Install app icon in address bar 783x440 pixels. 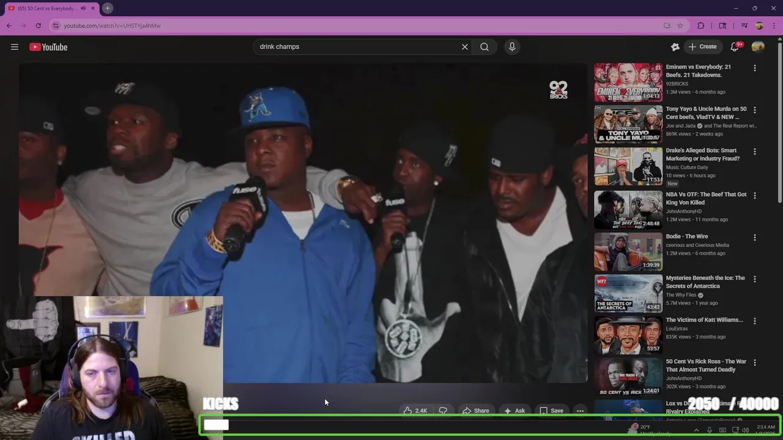click(667, 26)
